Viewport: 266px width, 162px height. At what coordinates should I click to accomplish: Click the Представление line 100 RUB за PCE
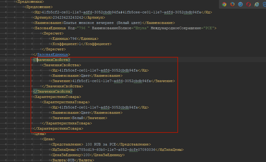coord(101,144)
